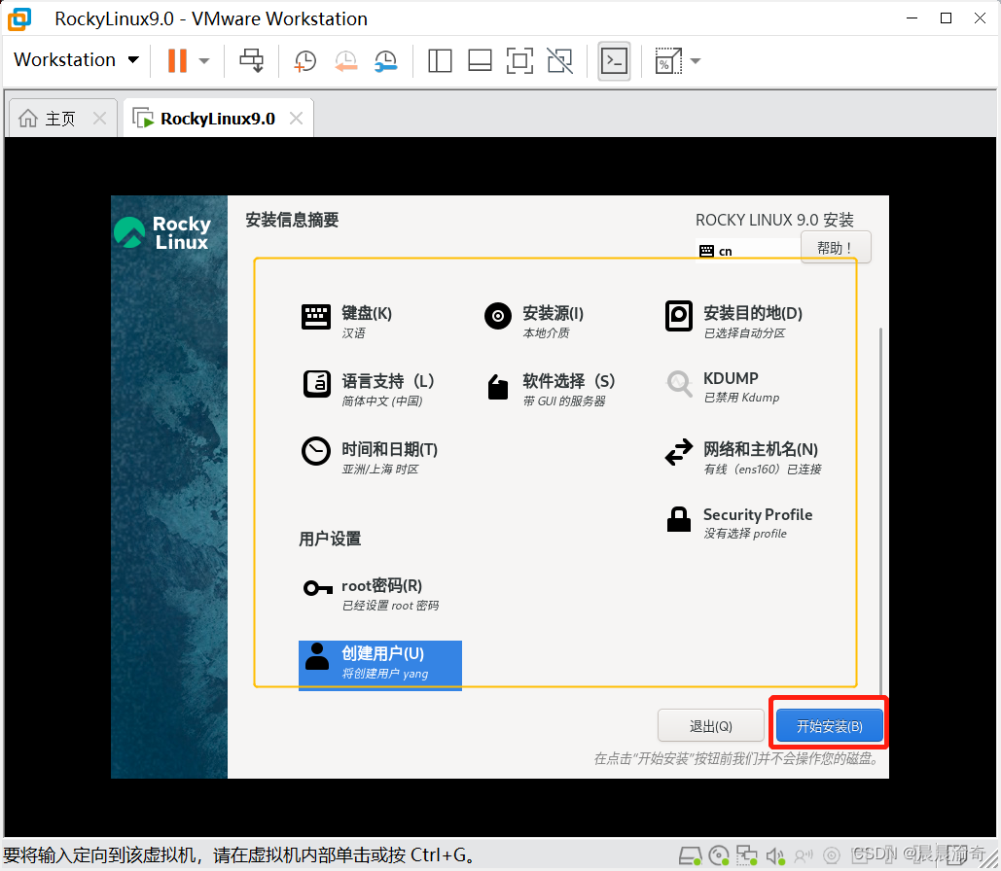Revert VM to the previous snapshot
The height and width of the screenshot is (871, 1001).
click(345, 61)
